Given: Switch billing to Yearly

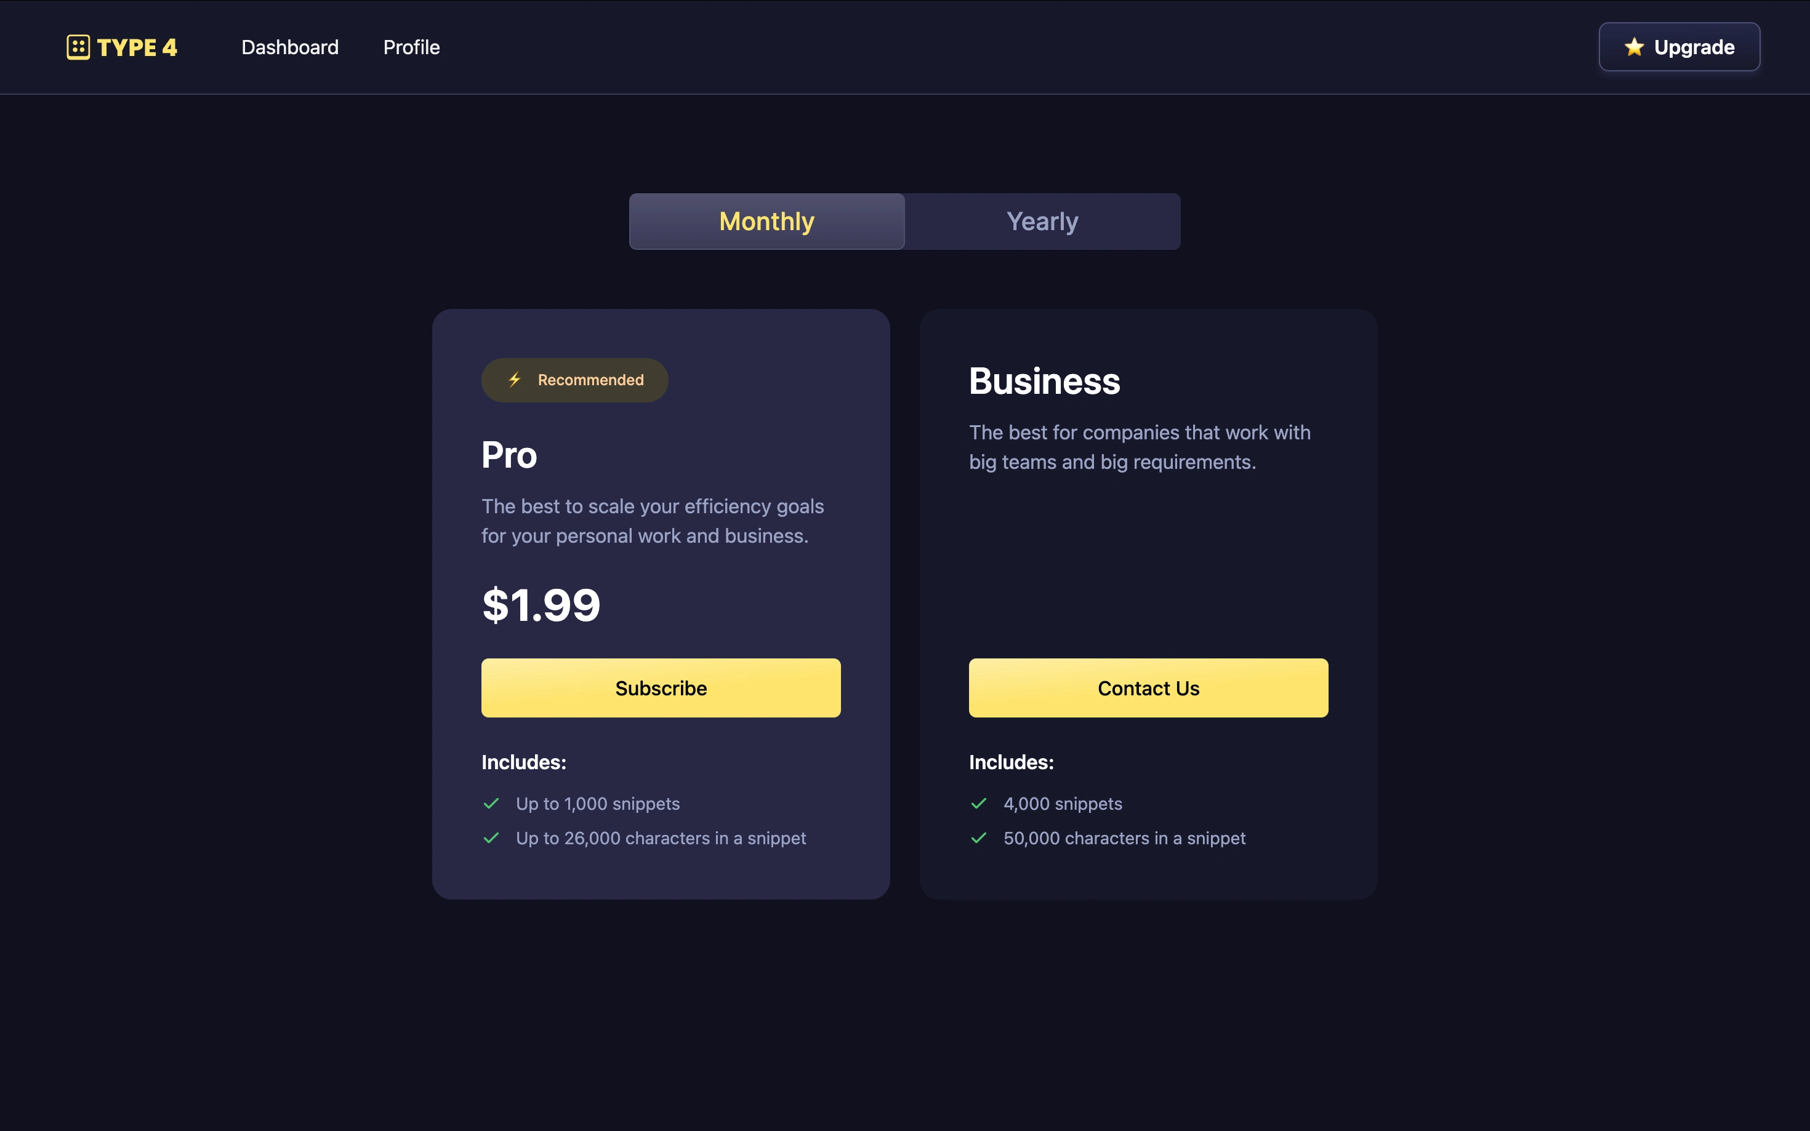Looking at the screenshot, I should (x=1042, y=222).
